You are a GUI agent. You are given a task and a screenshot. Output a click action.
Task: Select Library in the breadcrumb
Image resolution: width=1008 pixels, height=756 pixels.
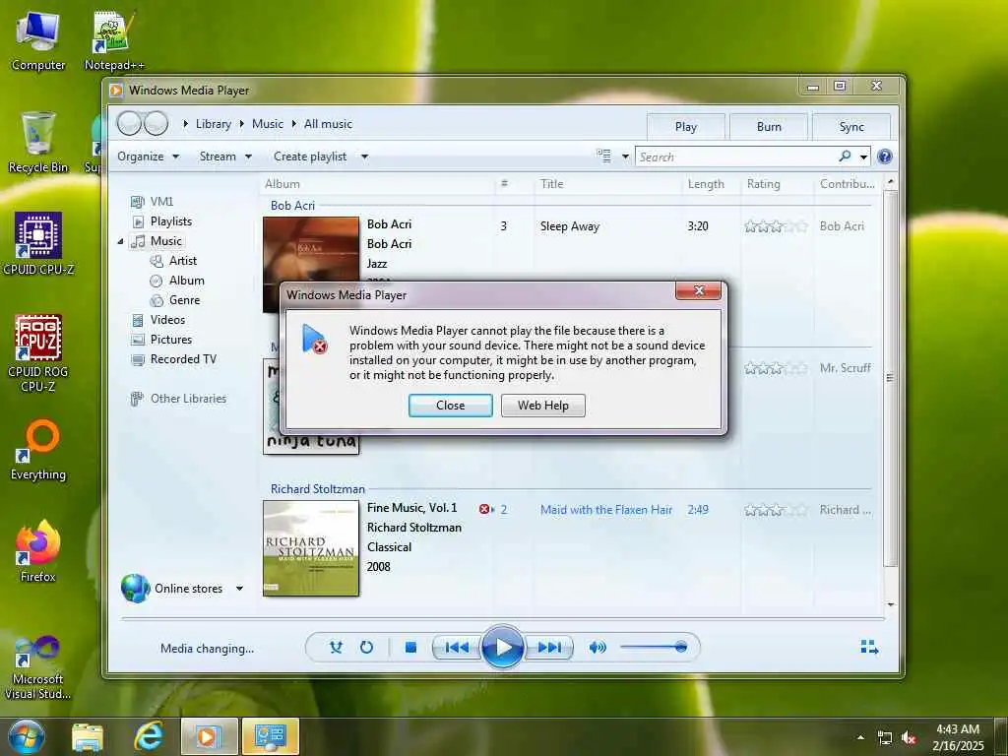pos(214,124)
